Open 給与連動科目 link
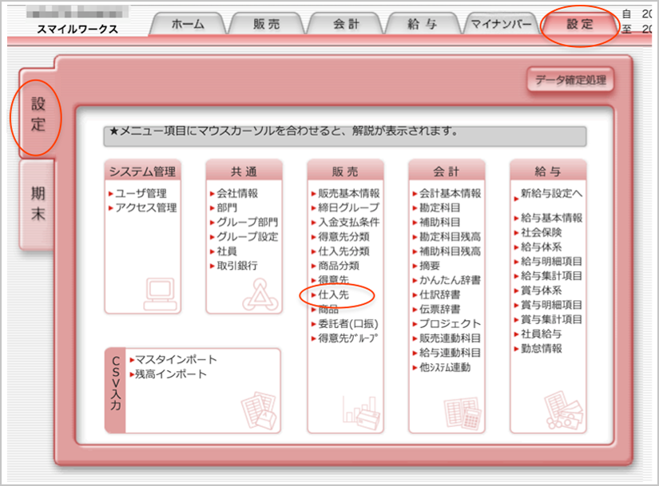Image resolution: width=659 pixels, height=486 pixels. click(x=451, y=353)
